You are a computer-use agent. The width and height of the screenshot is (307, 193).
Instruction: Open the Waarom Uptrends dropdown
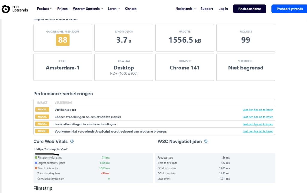pos(88,9)
